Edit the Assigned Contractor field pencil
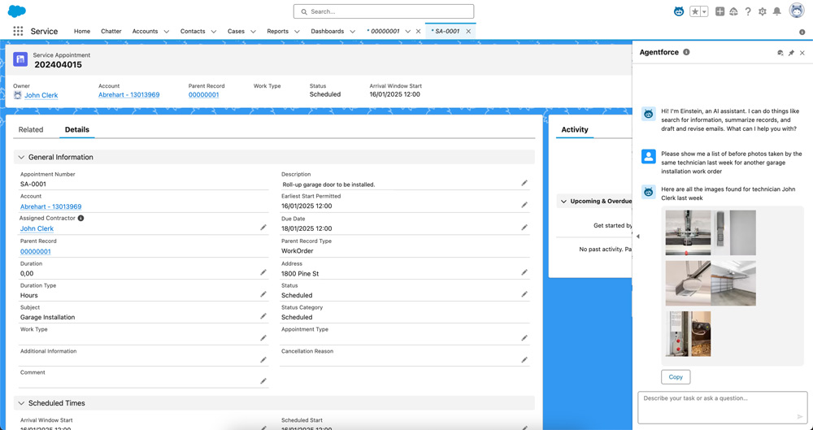The width and height of the screenshot is (813, 430). click(263, 227)
